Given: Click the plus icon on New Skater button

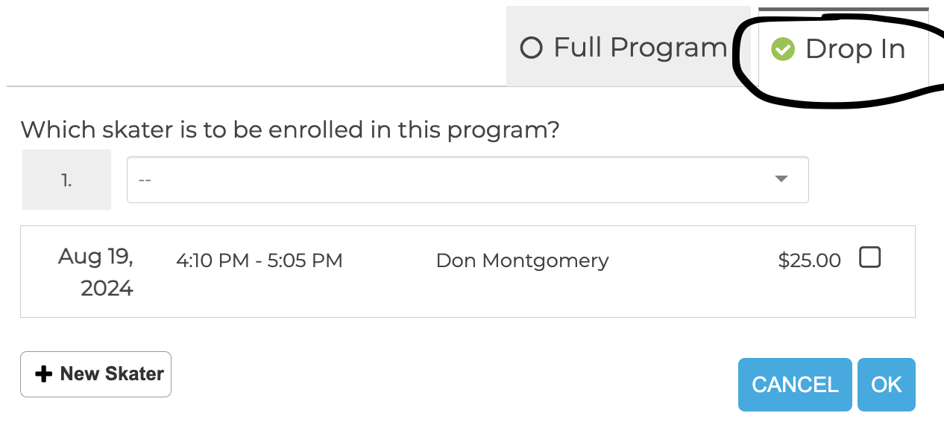Looking at the screenshot, I should click(x=44, y=374).
